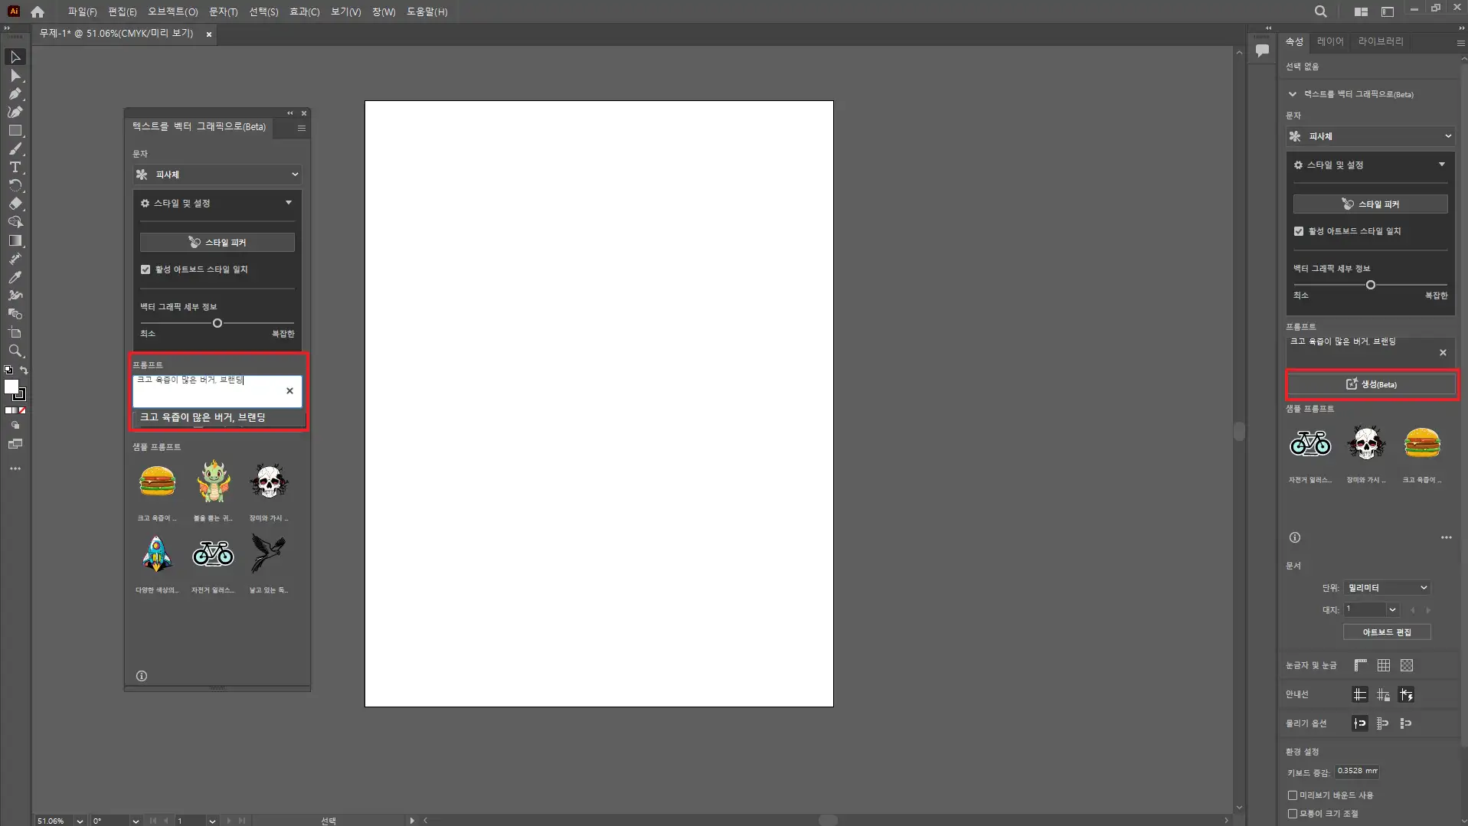Swap fill and stroke colors
This screenshot has height=826, width=1468.
coord(24,370)
